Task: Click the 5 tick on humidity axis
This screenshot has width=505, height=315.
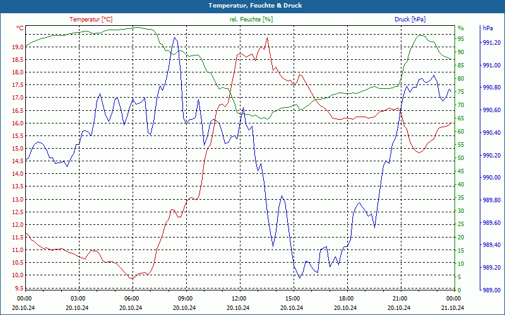Action: tap(460, 277)
